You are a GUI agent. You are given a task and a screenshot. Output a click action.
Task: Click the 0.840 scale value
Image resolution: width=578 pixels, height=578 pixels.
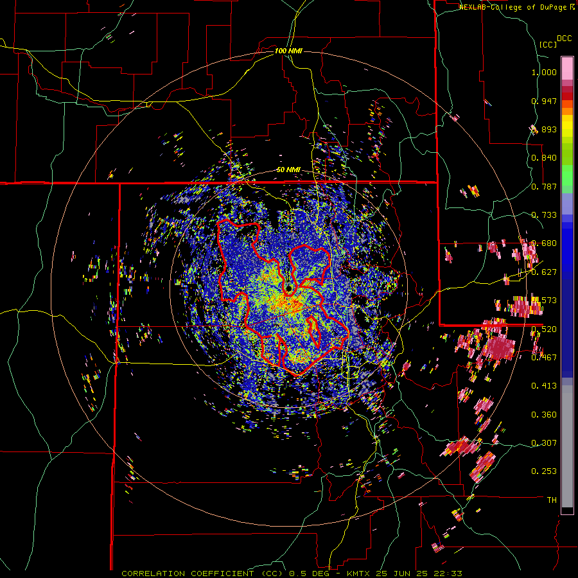(x=544, y=158)
